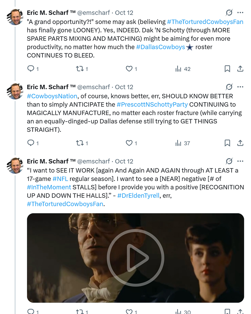This screenshot has width=251, height=314.
Task: Open more options on SEE IT WORK tweet
Action: click(x=240, y=161)
